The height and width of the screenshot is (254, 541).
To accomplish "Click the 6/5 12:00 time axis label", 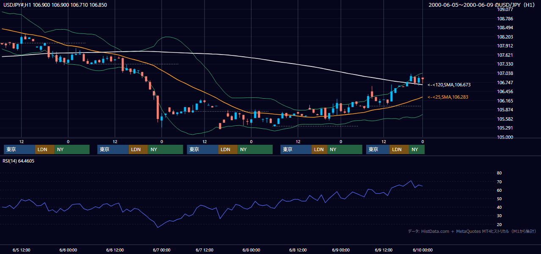I will click(x=21, y=250).
